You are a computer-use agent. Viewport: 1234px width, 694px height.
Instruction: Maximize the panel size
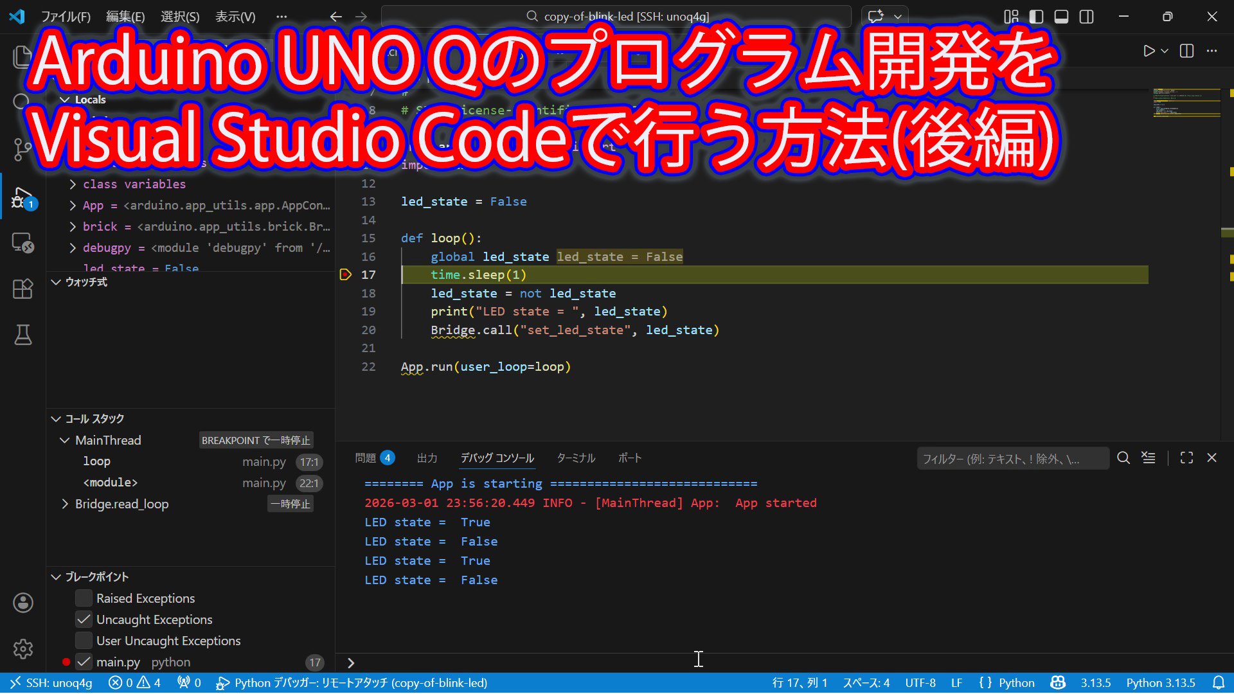pyautogui.click(x=1186, y=458)
